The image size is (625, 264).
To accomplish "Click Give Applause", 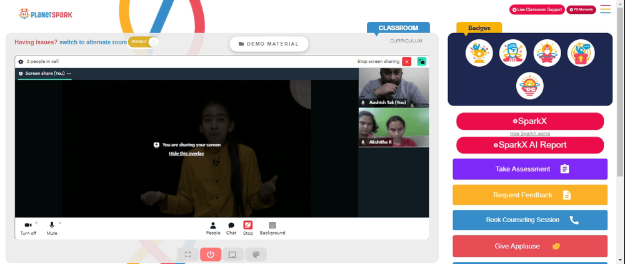I will click(x=530, y=246).
